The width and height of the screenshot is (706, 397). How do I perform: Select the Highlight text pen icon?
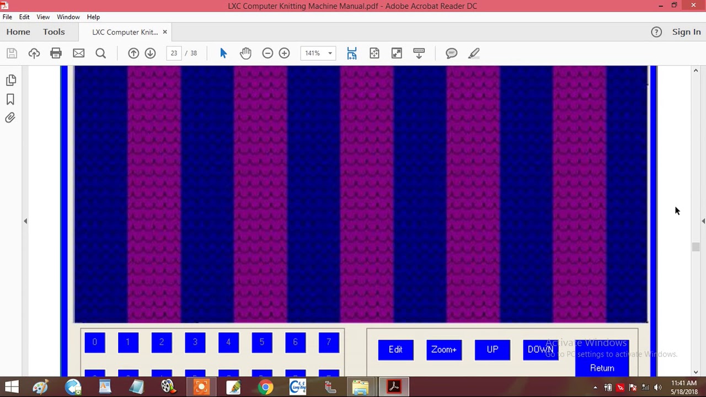(x=474, y=53)
